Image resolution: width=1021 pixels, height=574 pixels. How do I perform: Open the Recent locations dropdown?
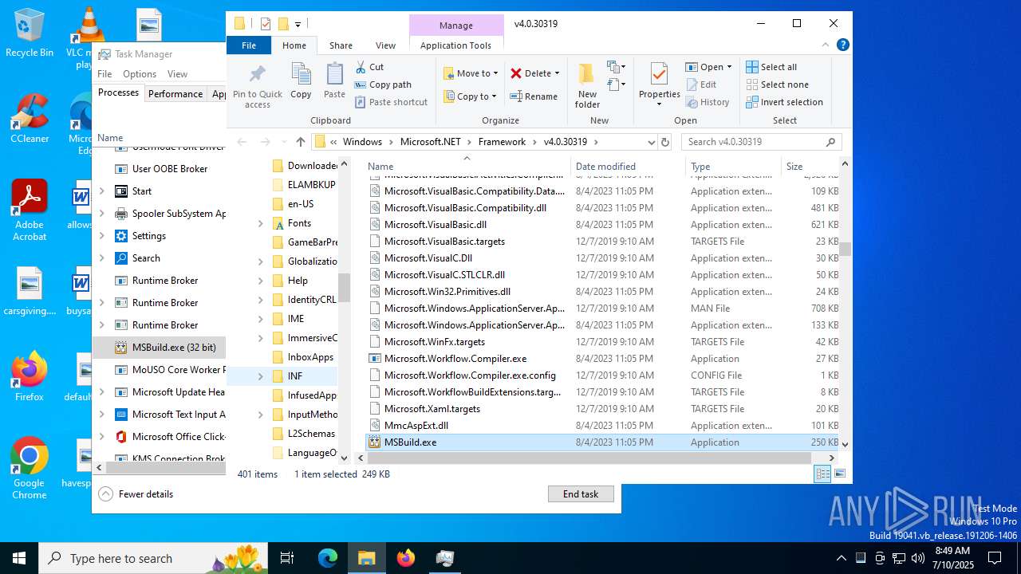pos(285,142)
